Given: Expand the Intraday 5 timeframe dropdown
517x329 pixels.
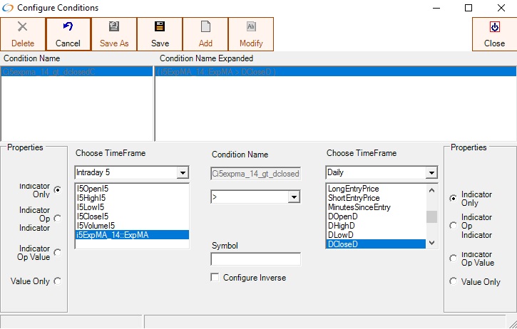Looking at the screenshot, I should (x=183, y=173).
